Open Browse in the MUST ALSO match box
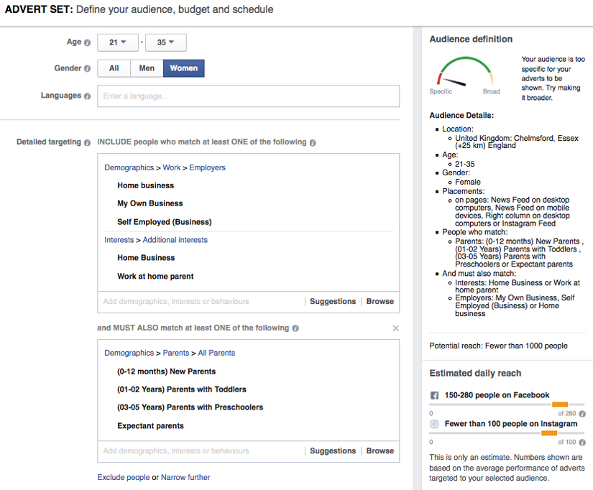 (380, 450)
